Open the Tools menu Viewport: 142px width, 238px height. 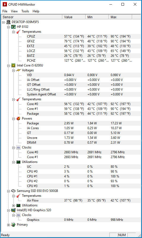click(25, 11)
